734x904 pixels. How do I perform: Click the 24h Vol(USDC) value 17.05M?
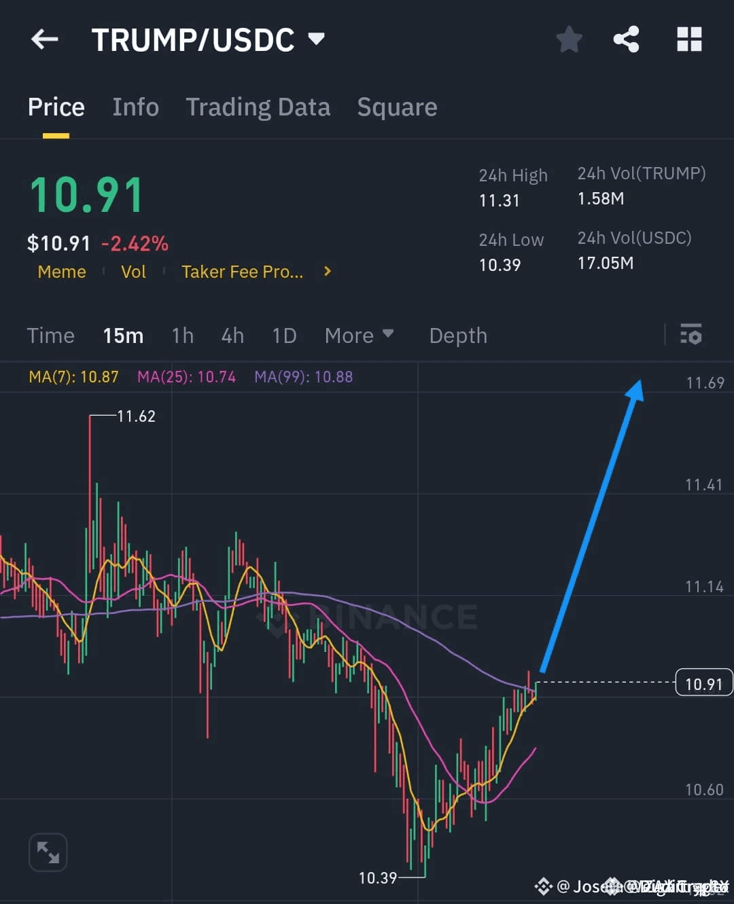pos(606,263)
